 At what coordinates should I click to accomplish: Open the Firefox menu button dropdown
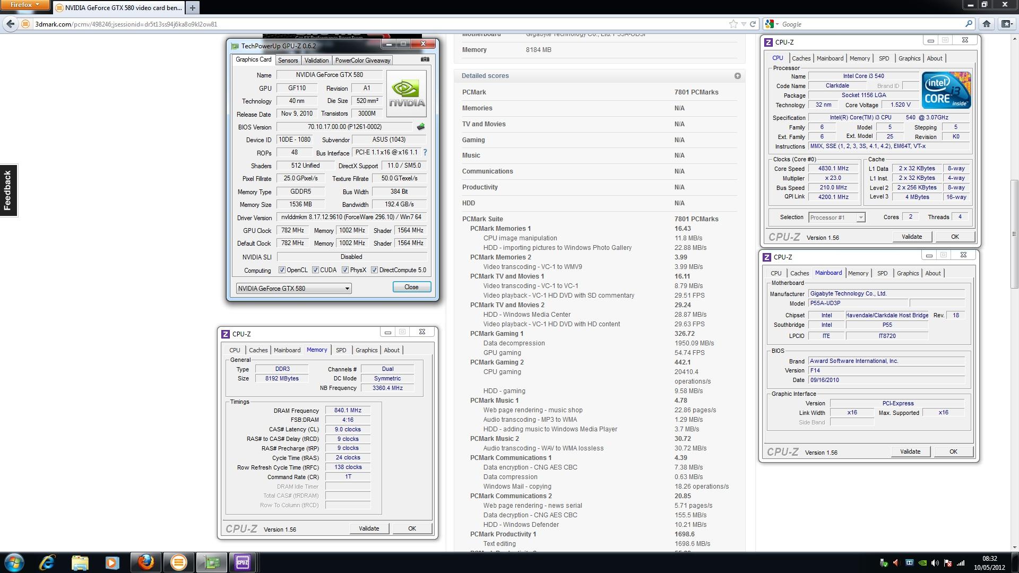point(25,5)
